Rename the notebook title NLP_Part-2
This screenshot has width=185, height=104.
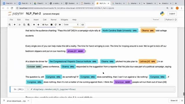coord(34,14)
